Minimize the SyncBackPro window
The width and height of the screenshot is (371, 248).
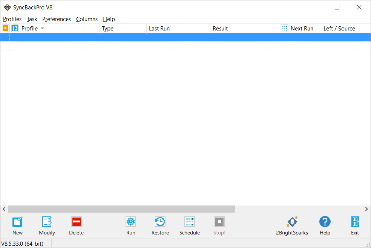pos(315,7)
